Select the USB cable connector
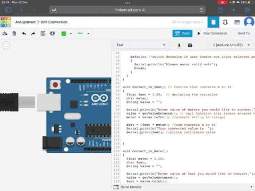Viewport: 255px width, 191px height. click(x=30, y=102)
